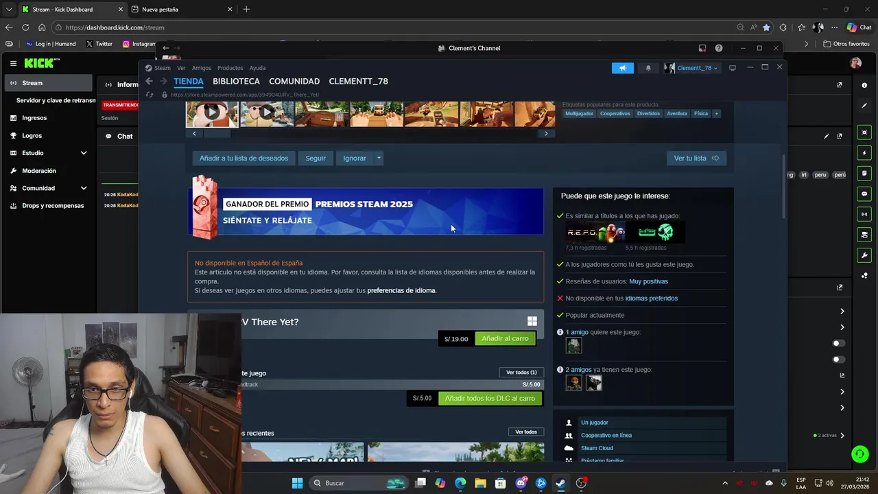Click the Premios Steam 2025 winner banner
Image resolution: width=878 pixels, height=494 pixels.
pos(366,211)
